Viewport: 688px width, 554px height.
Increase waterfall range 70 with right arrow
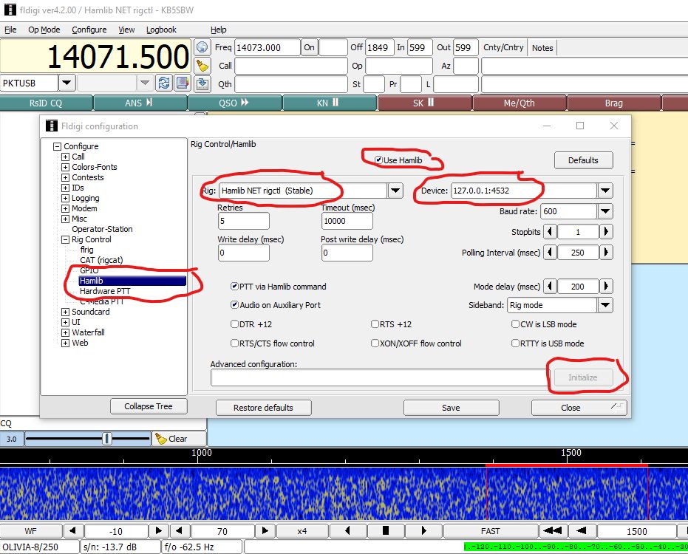(265, 531)
